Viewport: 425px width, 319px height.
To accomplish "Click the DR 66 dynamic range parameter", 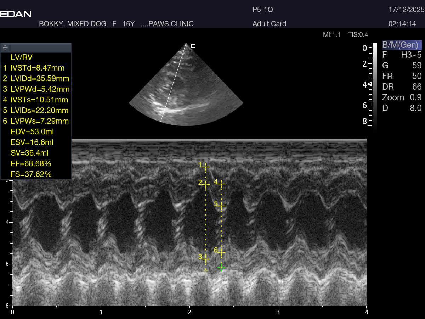I will tap(402, 87).
